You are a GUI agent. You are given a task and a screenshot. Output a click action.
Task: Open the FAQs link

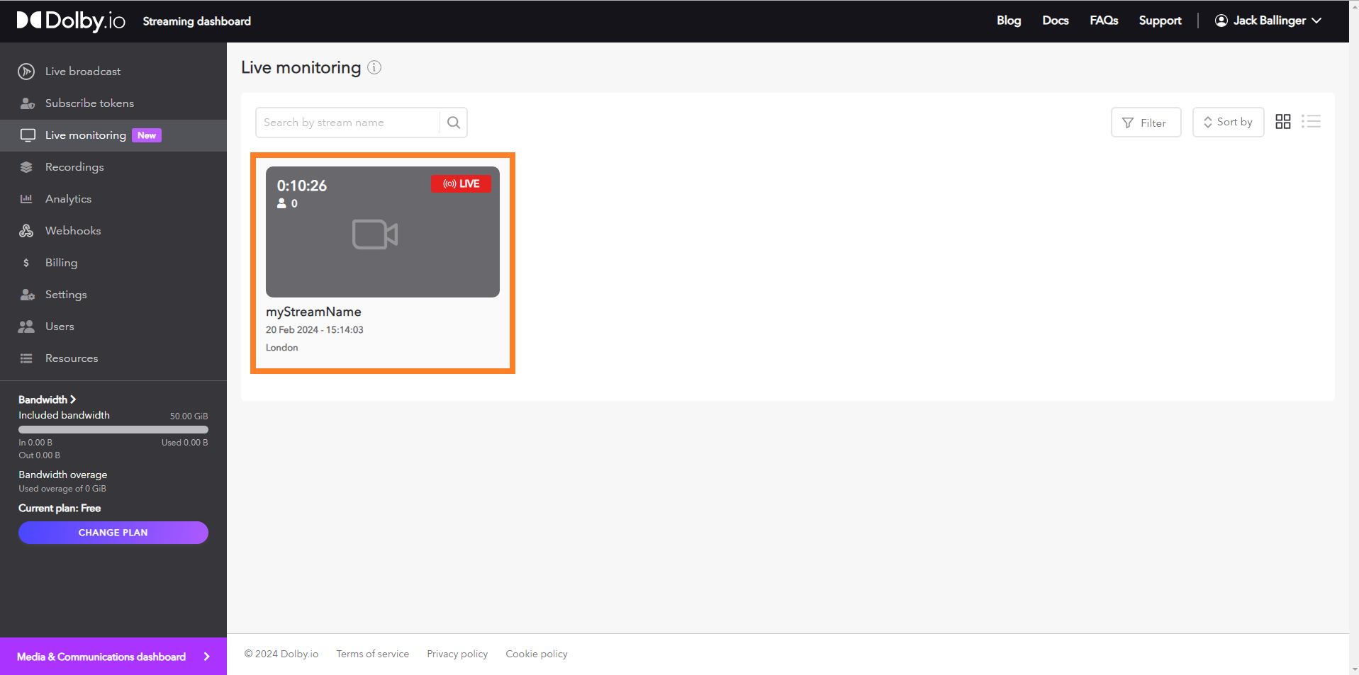coord(1104,21)
